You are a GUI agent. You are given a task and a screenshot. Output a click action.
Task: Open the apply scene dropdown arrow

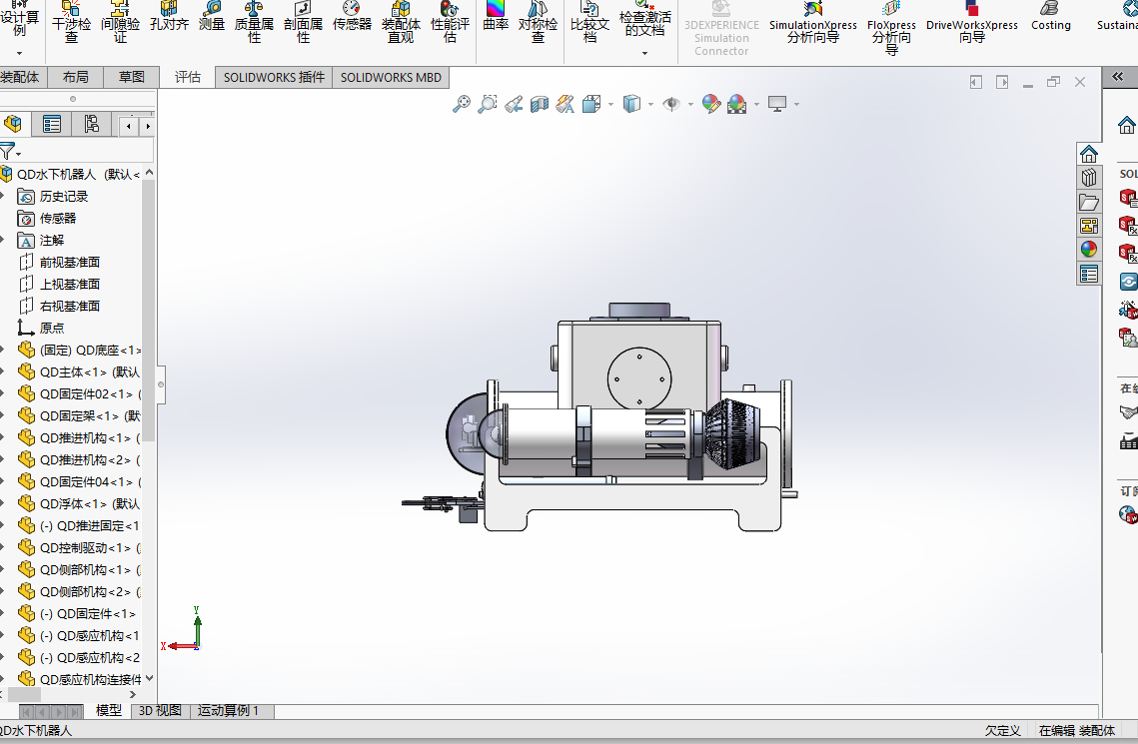pos(757,105)
